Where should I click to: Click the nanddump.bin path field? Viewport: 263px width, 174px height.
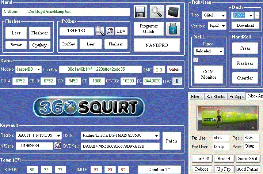(66, 12)
